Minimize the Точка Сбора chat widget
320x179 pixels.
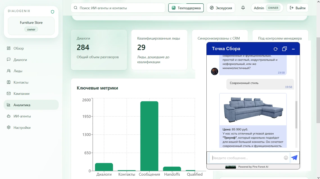pos(293,49)
